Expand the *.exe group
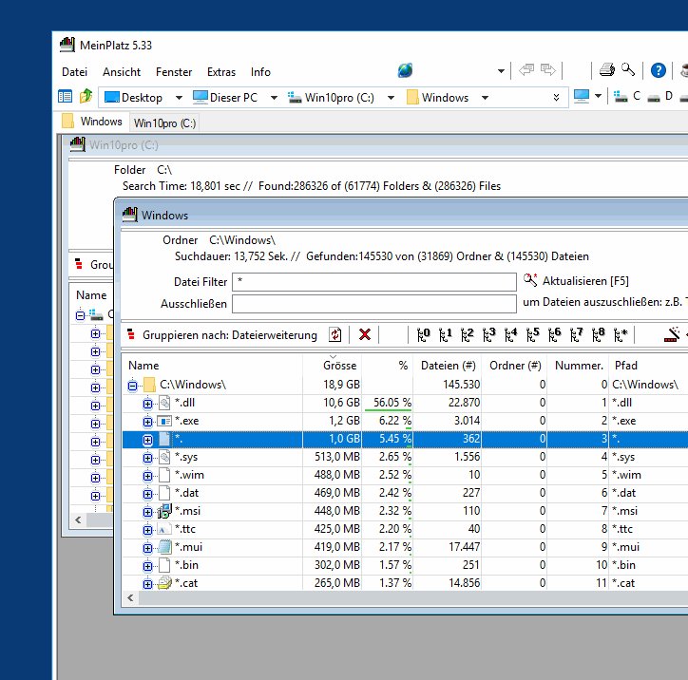This screenshot has width=688, height=680. [x=148, y=422]
